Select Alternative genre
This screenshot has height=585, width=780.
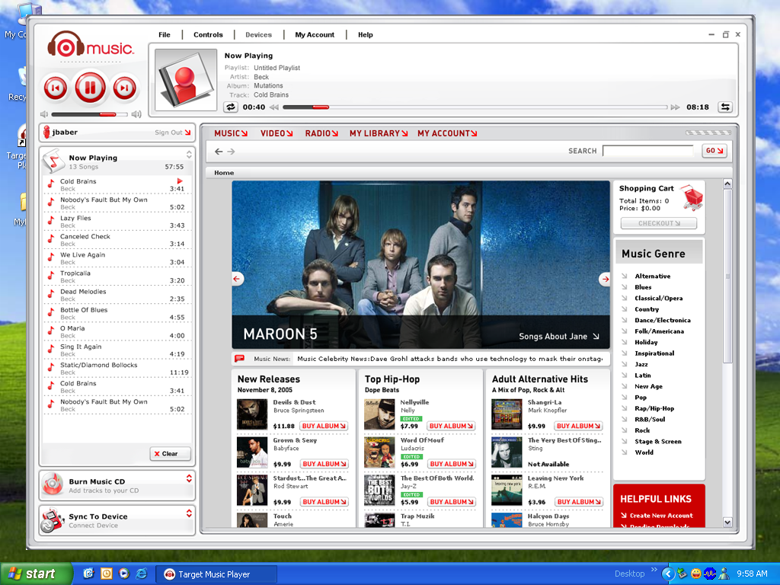click(x=652, y=276)
